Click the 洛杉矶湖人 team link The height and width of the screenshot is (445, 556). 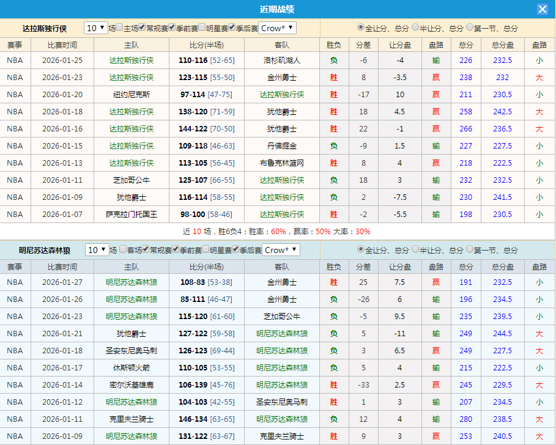point(281,60)
